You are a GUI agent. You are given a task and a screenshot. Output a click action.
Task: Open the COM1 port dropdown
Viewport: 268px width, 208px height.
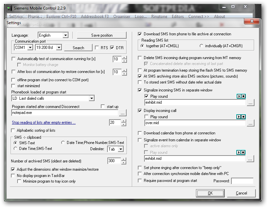click(x=30, y=47)
